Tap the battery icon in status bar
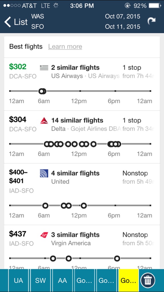The height and width of the screenshot is (292, 164). point(155,6)
